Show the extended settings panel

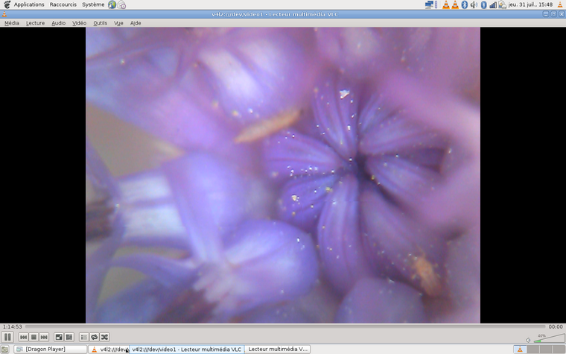[x=69, y=338]
